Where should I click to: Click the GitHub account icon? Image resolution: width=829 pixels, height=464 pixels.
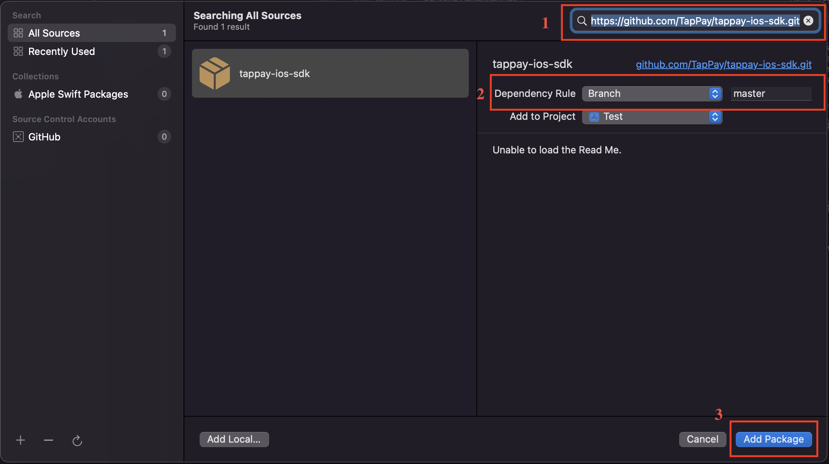18,137
